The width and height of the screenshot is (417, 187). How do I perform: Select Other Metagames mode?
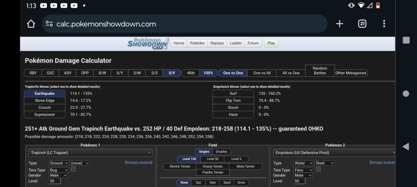[351, 73]
